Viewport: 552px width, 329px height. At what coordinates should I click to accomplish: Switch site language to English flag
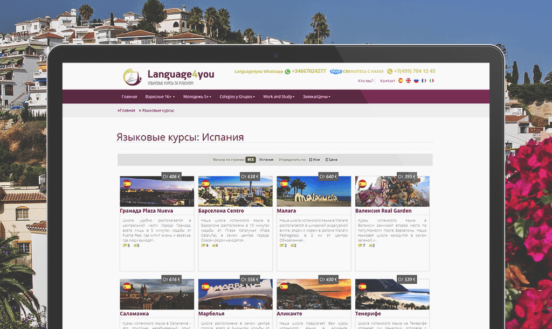pyautogui.click(x=409, y=80)
